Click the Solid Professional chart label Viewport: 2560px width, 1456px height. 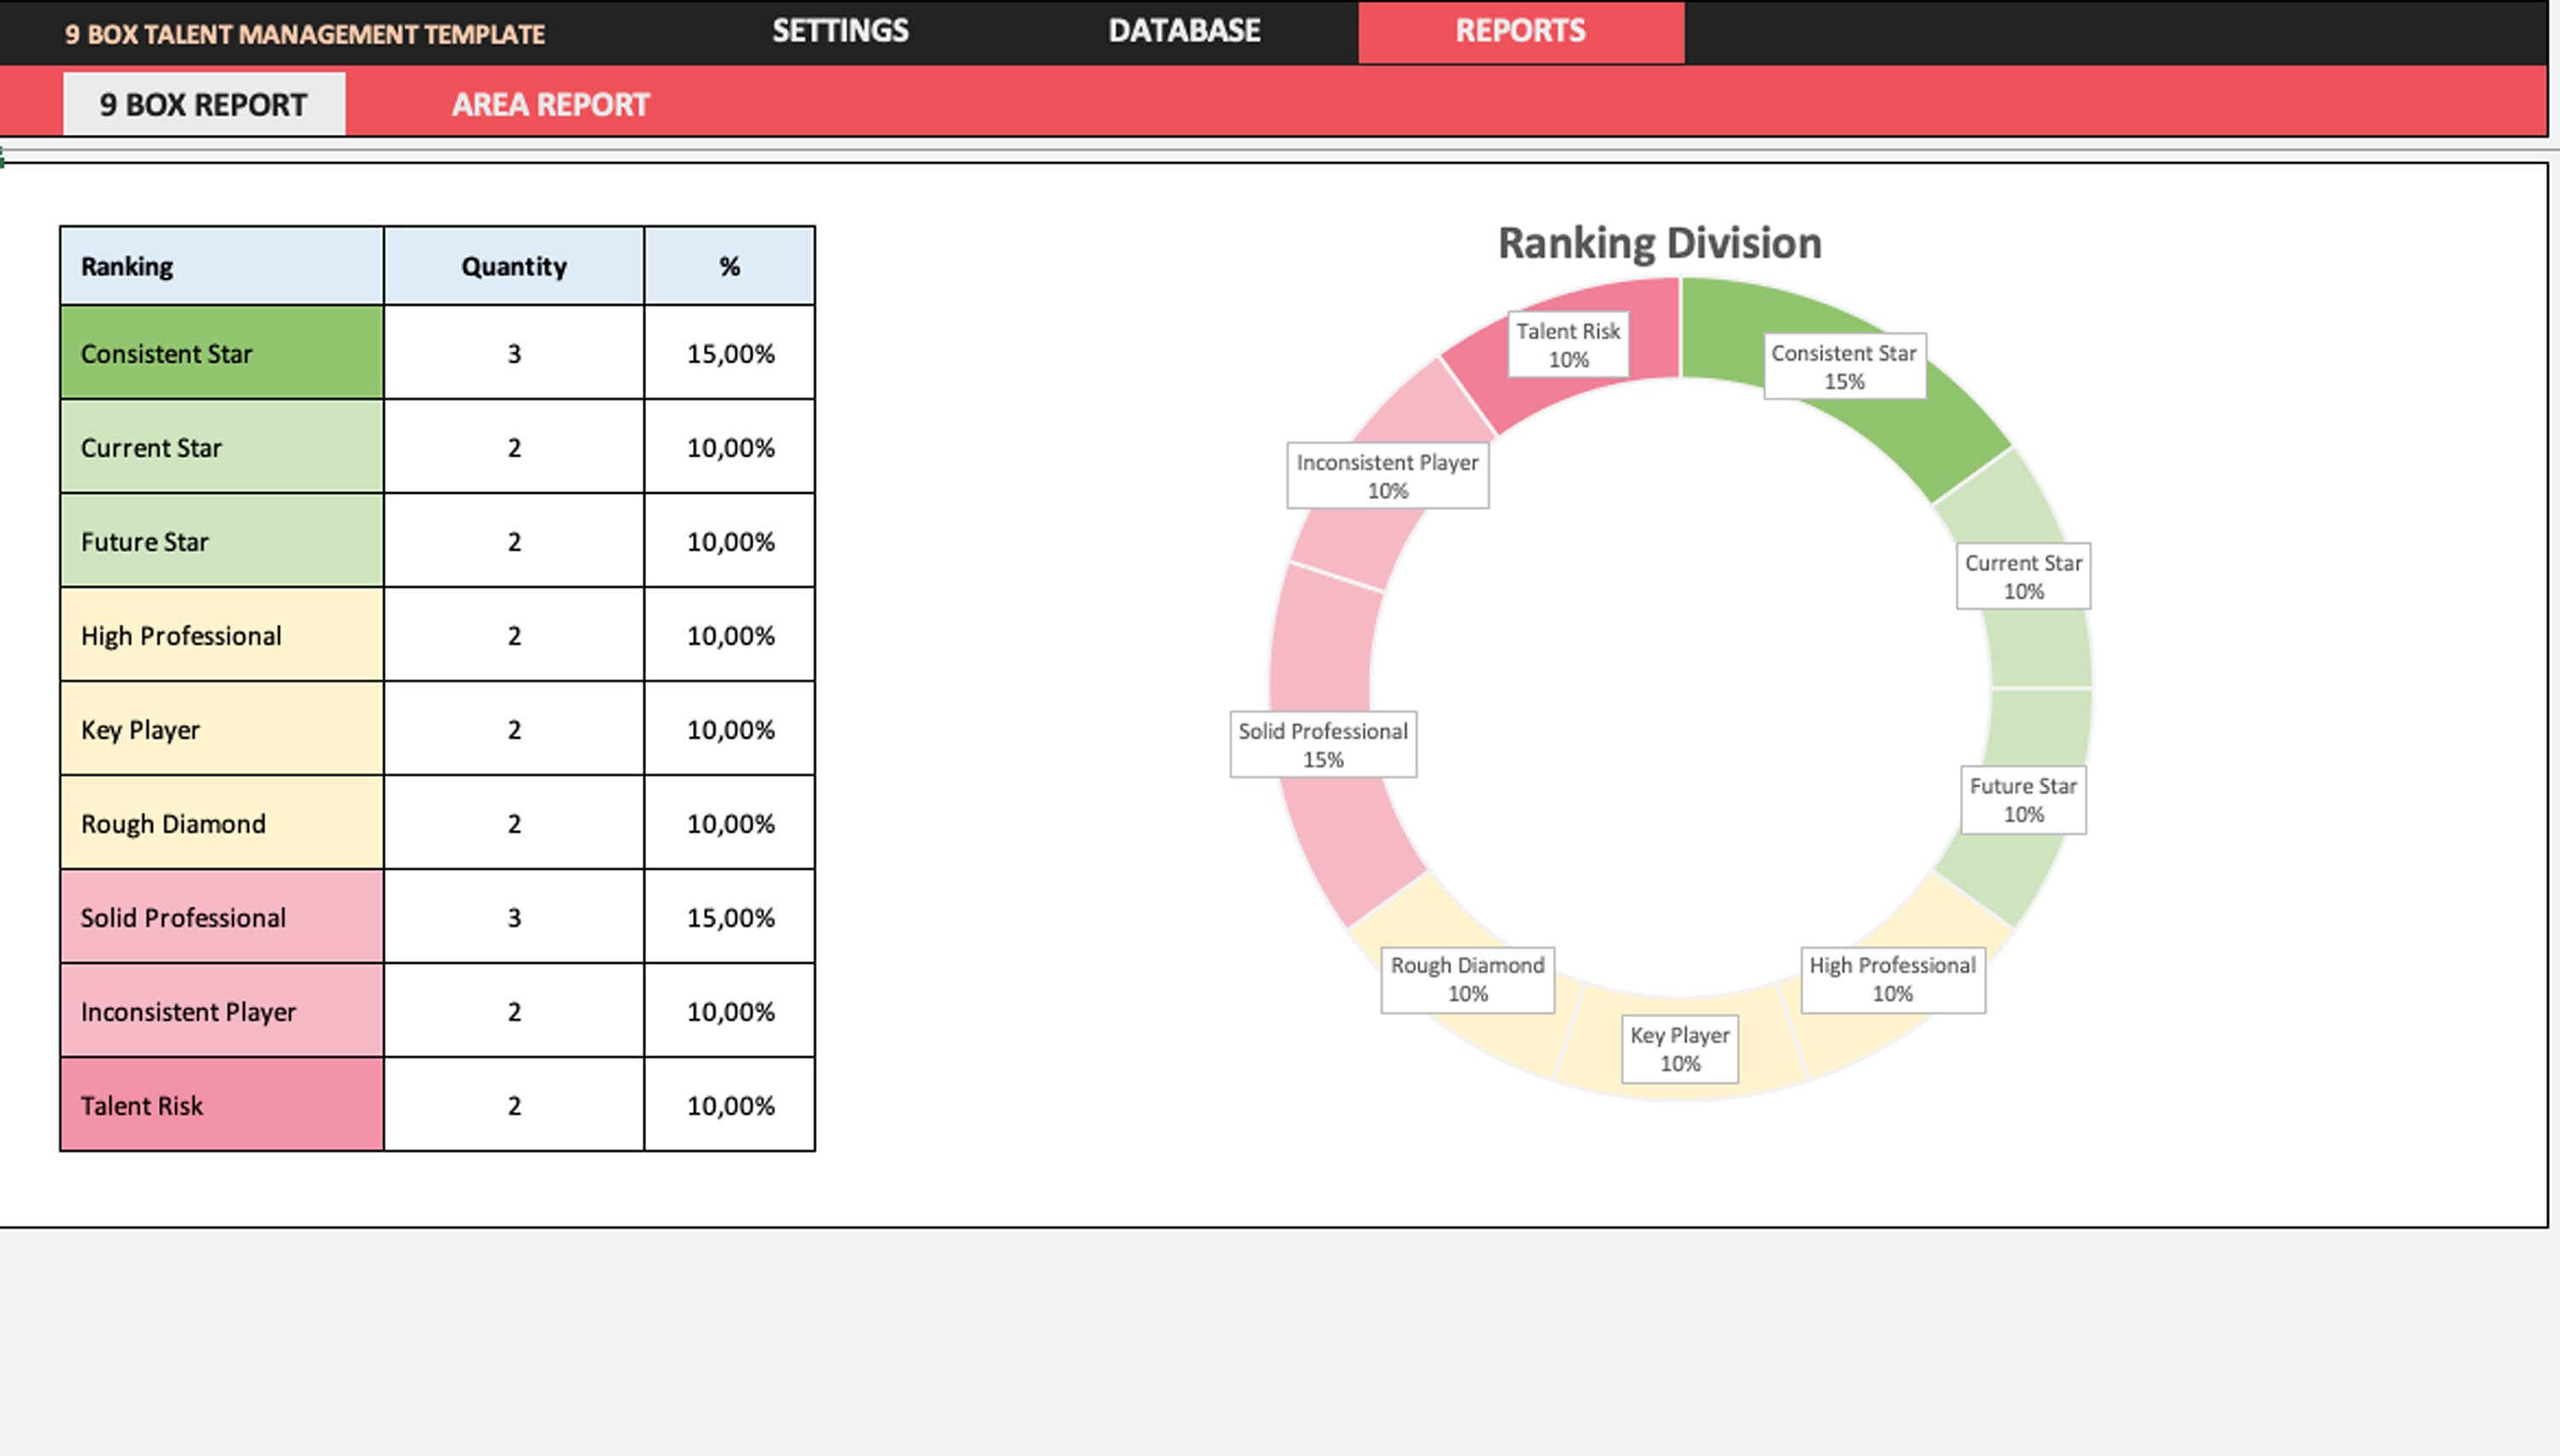coord(1322,743)
